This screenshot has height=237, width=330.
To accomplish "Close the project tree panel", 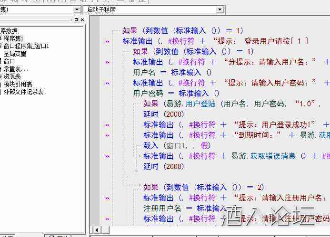I will pos(82,19).
